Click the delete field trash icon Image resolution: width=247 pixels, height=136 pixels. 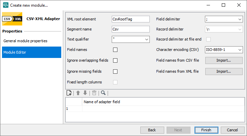tap(94, 93)
